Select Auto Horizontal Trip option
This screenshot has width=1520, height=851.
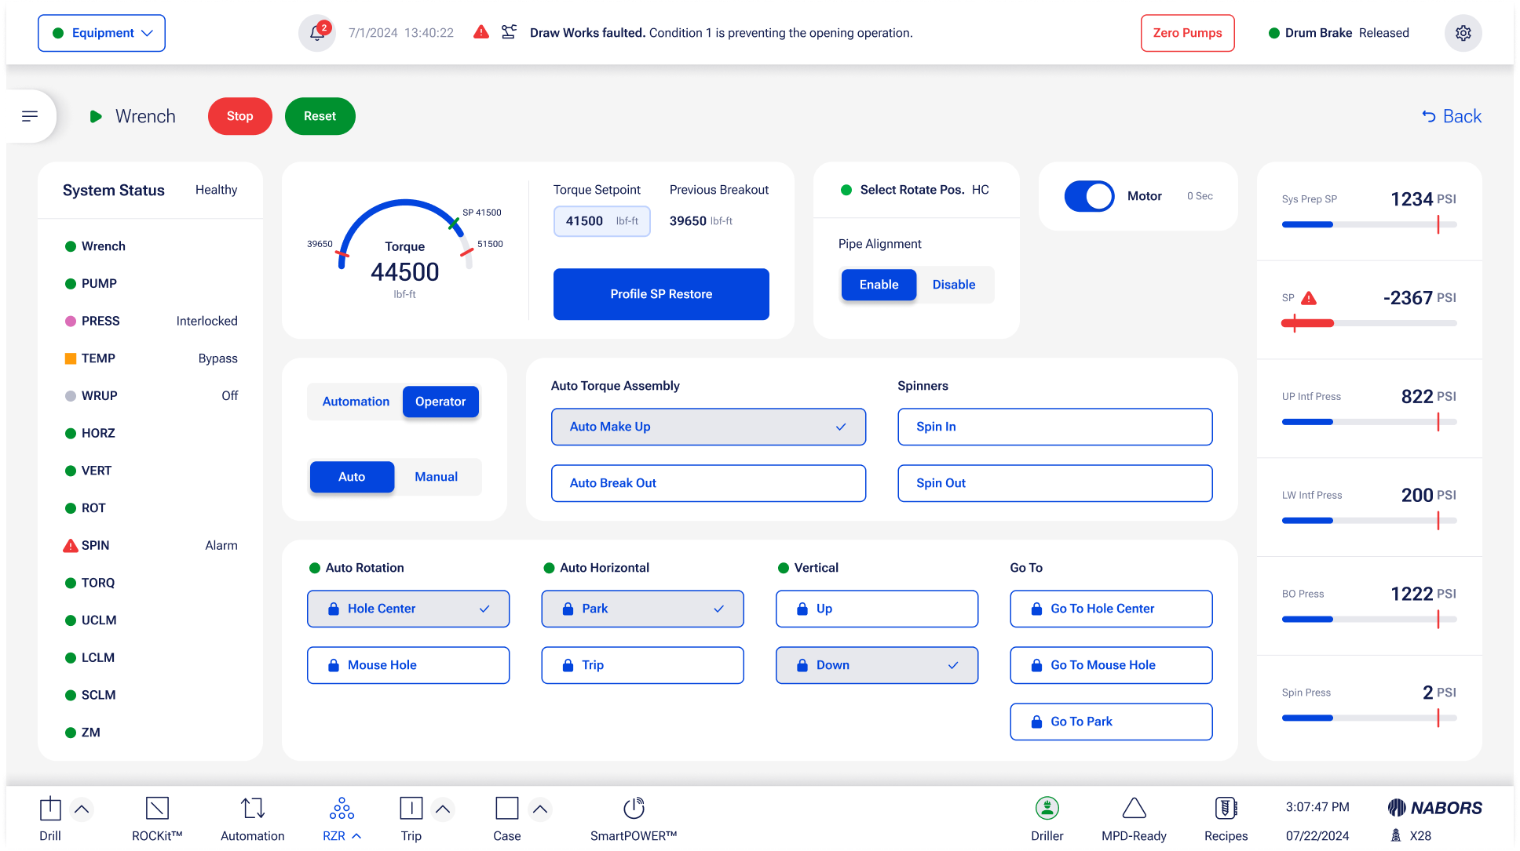[x=642, y=665]
